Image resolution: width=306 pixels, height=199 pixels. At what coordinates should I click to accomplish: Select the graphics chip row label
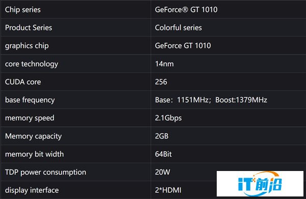pos(27,46)
